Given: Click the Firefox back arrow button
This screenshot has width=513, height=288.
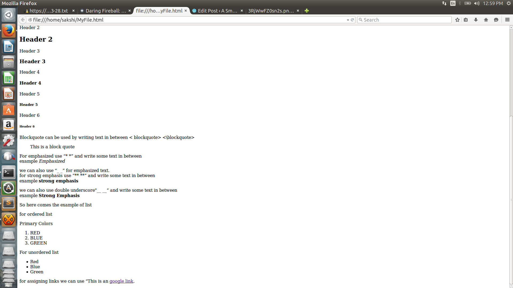Looking at the screenshot, I should (x=23, y=20).
